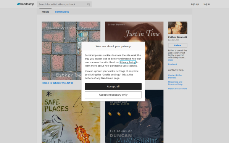
Task: Open Streaming and Download help link
Action: point(175,83)
